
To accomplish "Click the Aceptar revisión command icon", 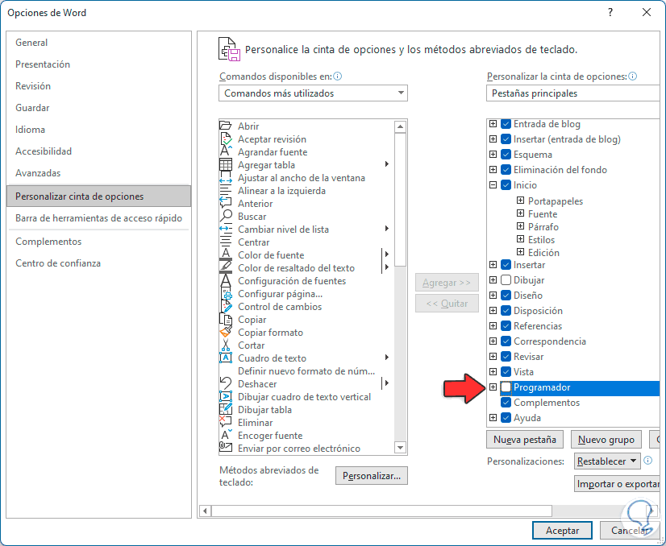I will point(226,139).
